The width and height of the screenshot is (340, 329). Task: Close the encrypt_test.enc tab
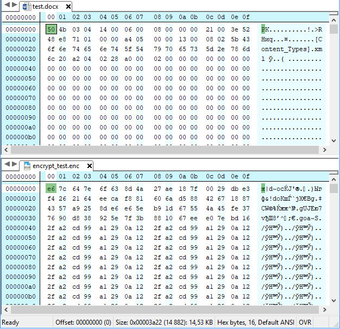click(x=90, y=165)
